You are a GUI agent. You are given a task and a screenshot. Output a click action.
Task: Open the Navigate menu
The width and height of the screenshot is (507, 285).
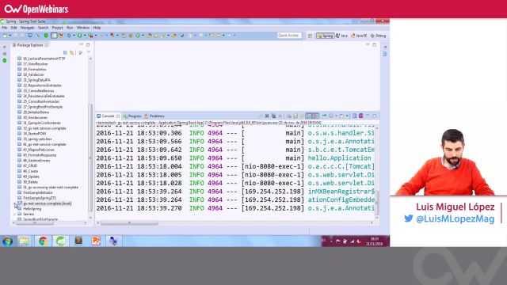28,28
